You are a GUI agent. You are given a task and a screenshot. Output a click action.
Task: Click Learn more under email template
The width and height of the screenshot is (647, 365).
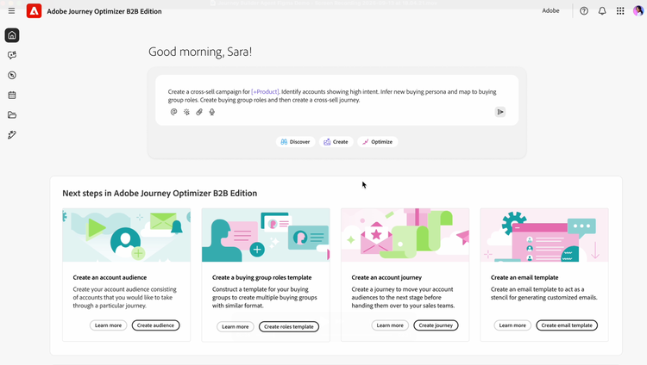512,325
